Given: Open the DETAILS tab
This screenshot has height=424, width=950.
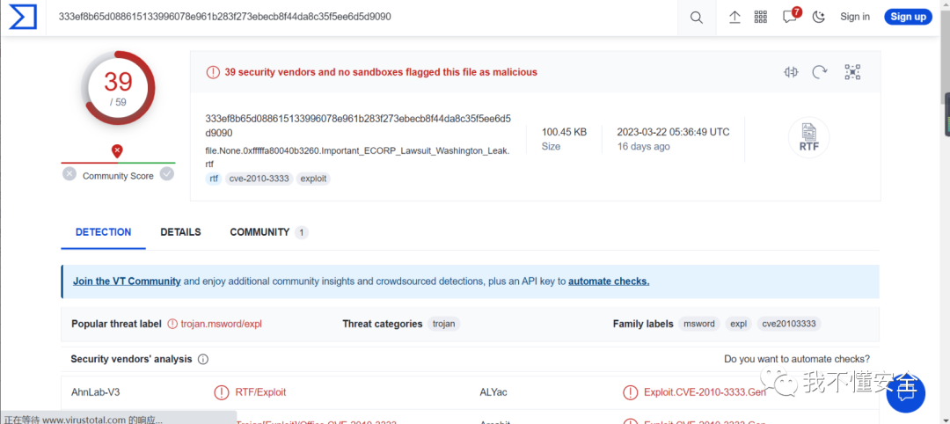Looking at the screenshot, I should (x=180, y=232).
